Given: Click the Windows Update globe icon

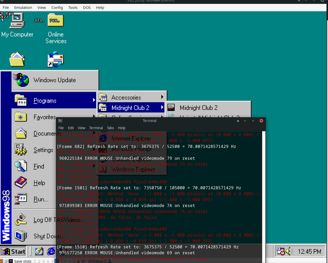Looking at the screenshot, I should click(21, 80).
